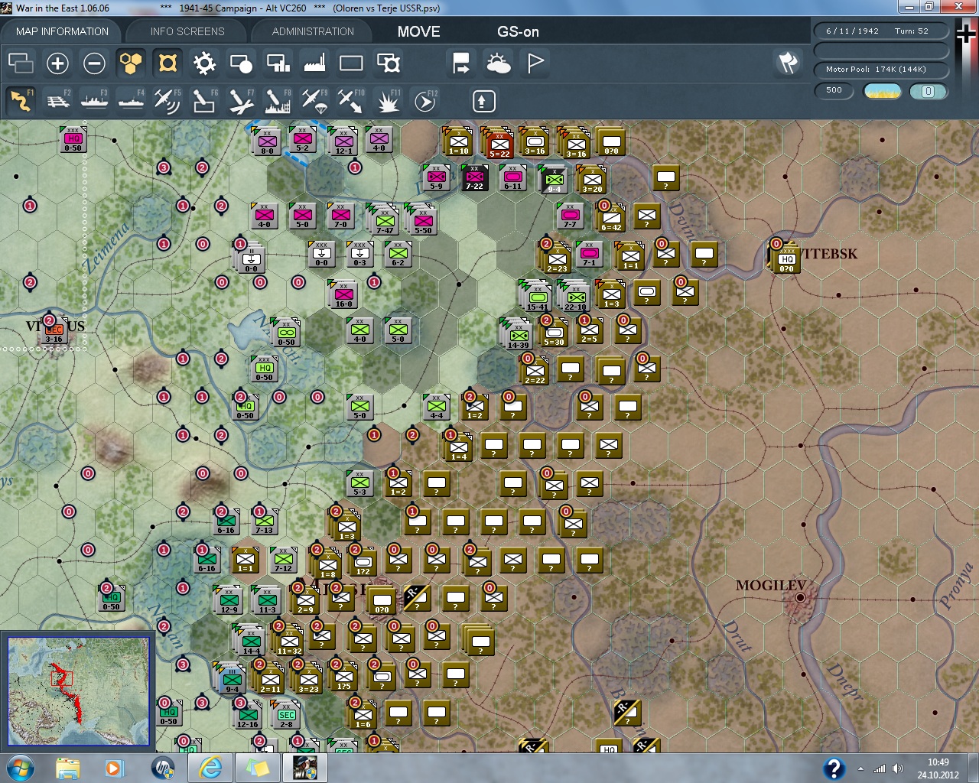
Task: Select the F10 air transfer mode
Action: pyautogui.click(x=351, y=101)
